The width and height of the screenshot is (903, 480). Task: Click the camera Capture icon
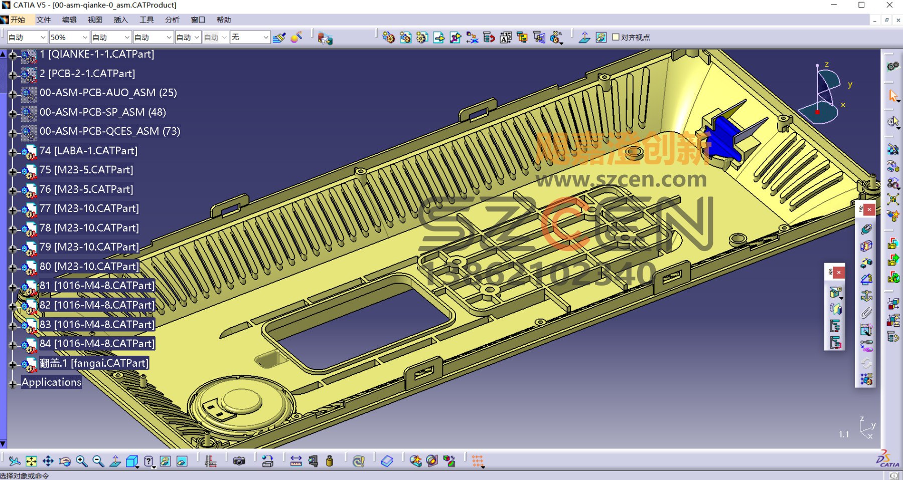coord(239,461)
